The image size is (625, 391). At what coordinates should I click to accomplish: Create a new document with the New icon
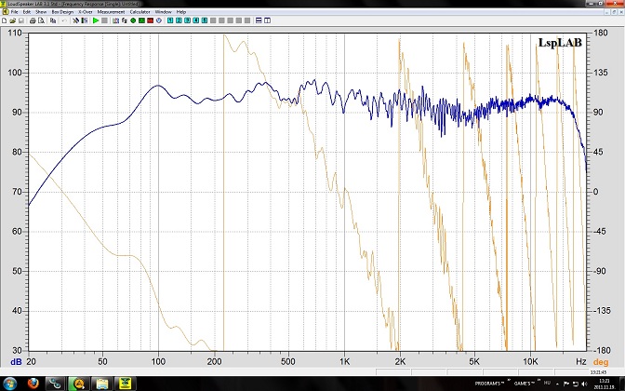pos(4,20)
